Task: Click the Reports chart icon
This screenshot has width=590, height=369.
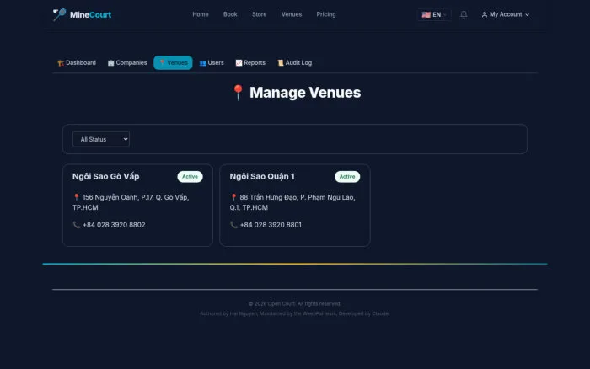Action: tap(239, 63)
